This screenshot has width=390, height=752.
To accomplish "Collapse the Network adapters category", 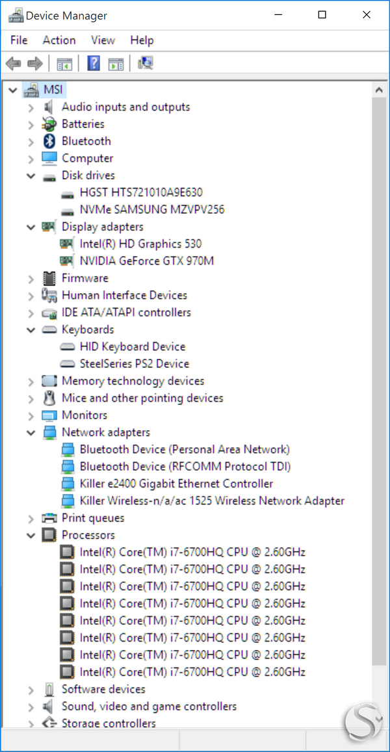I will point(31,433).
